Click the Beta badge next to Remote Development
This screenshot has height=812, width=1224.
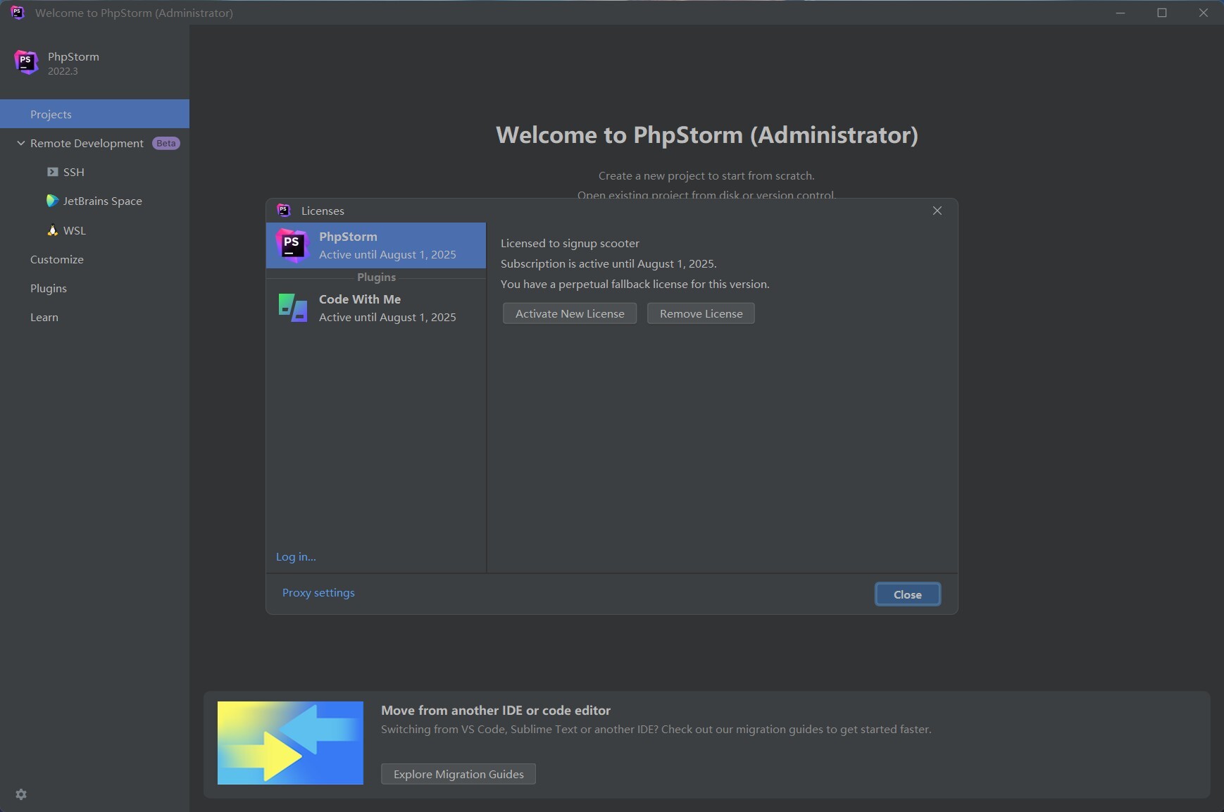(x=166, y=143)
